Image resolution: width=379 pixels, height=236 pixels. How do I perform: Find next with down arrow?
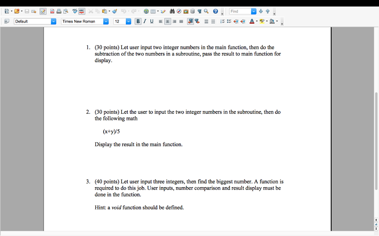[261, 11]
